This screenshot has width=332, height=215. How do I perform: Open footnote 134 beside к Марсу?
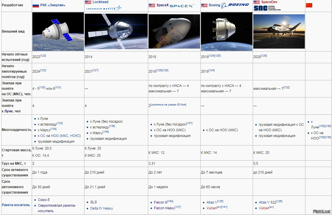point(53,129)
